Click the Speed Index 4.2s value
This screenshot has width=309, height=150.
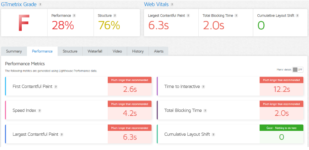130,113
